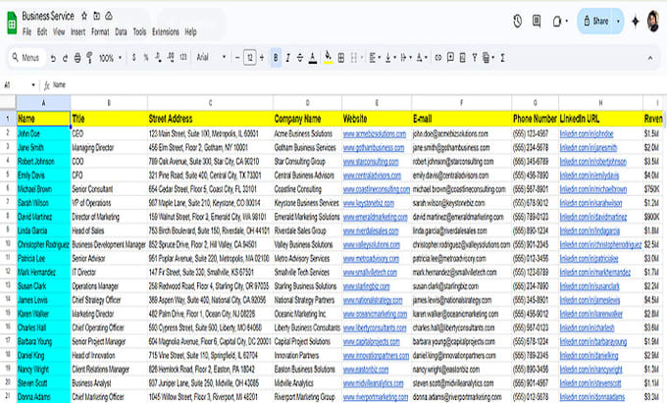Image resolution: width=667 pixels, height=403 pixels.
Task: Decrease decimal places
Action: click(x=158, y=58)
